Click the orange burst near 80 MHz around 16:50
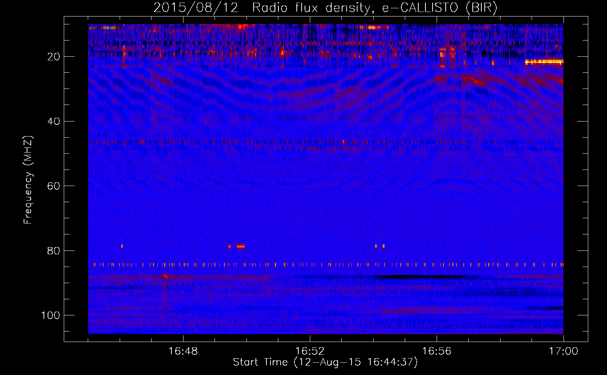This screenshot has height=375, width=607. (240, 246)
